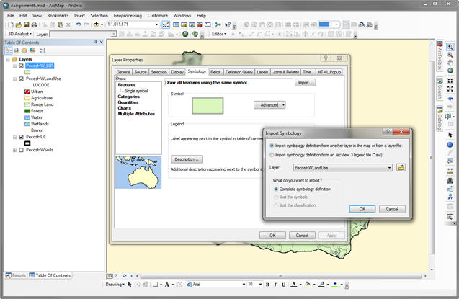
Task: Collapse the PecosHWLandUse layer tree
Action: pyautogui.click(x=14, y=79)
